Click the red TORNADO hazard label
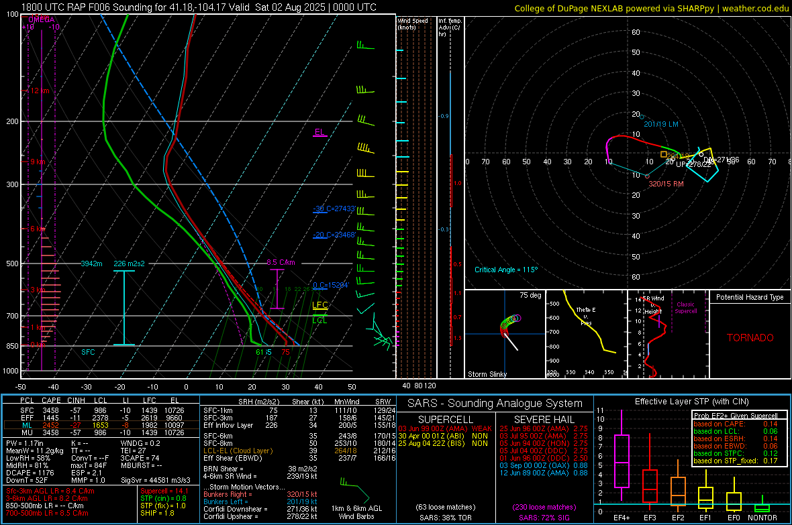 click(750, 338)
